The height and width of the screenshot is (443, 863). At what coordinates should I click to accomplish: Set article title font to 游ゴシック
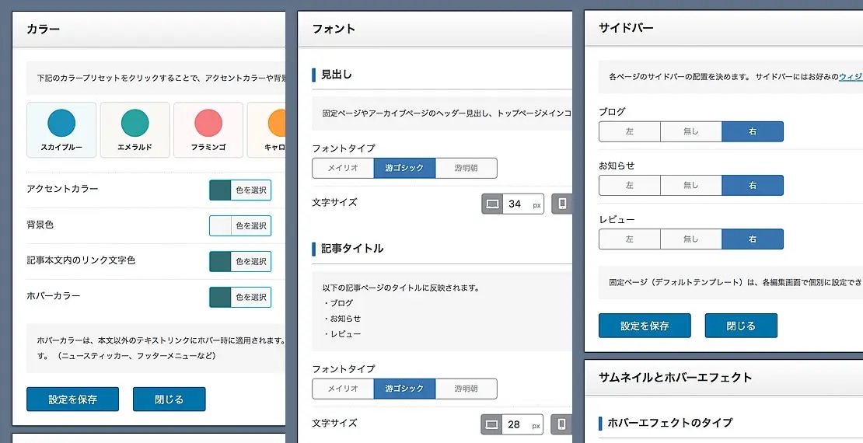tap(404, 389)
